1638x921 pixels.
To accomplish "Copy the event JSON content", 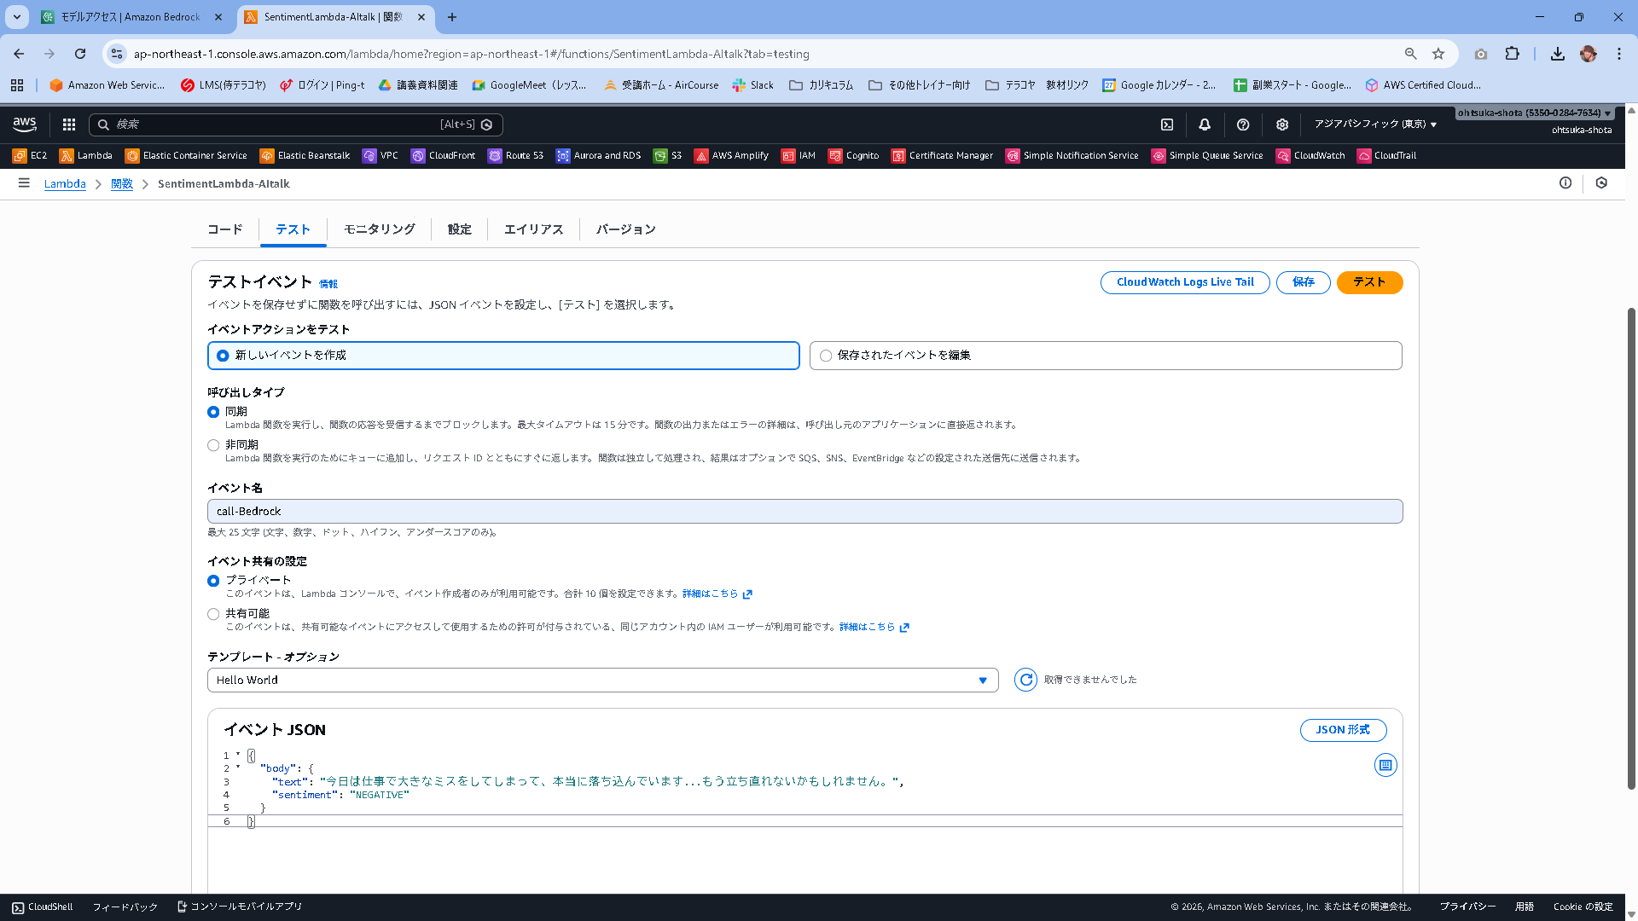I will [x=1385, y=765].
